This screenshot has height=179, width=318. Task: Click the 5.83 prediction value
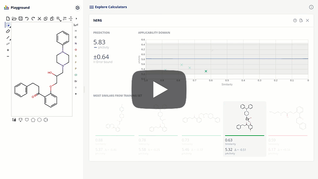click(99, 42)
